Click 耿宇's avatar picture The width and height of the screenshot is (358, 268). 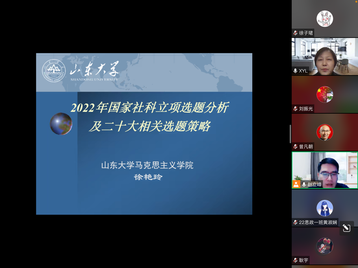[325, 246]
